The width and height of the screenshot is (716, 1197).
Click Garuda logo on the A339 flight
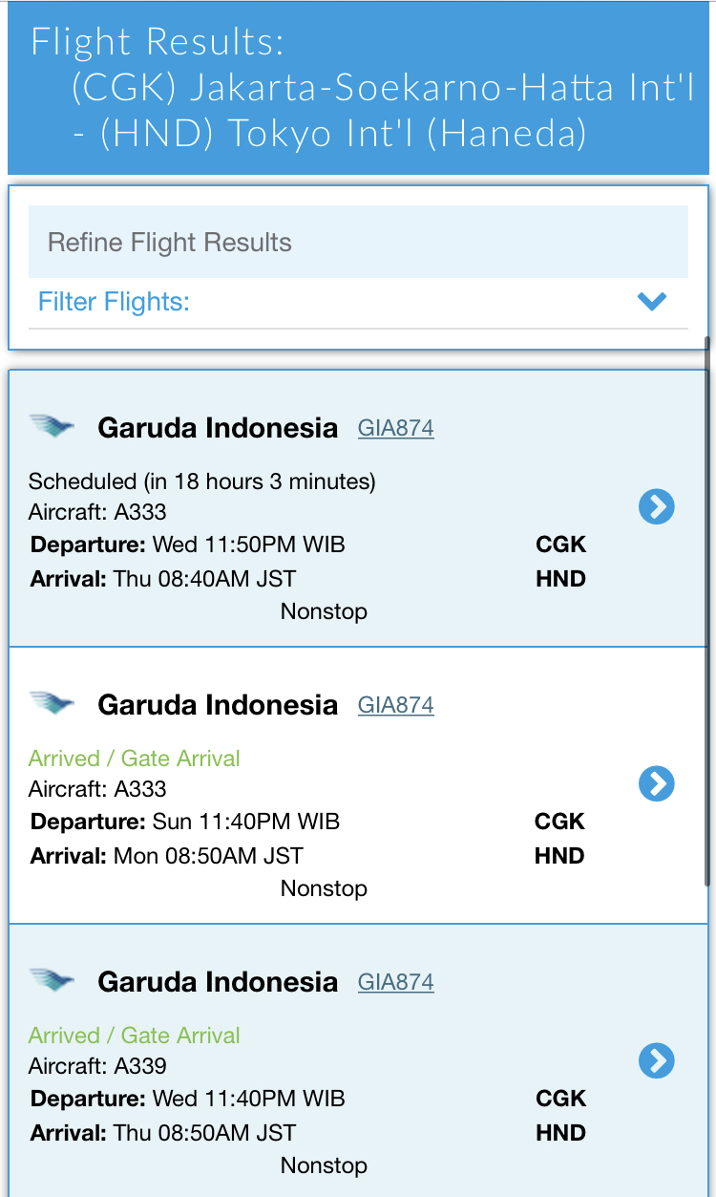(52, 980)
